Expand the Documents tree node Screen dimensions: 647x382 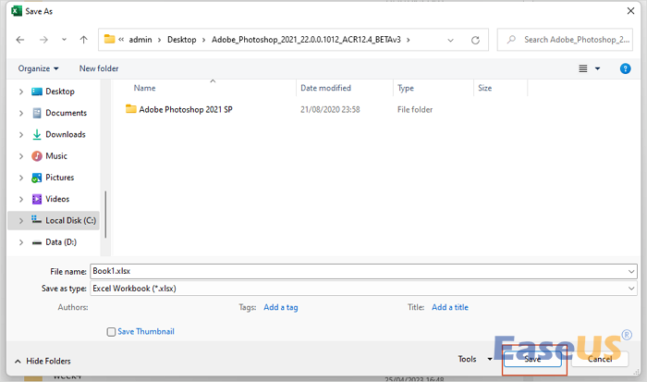21,113
